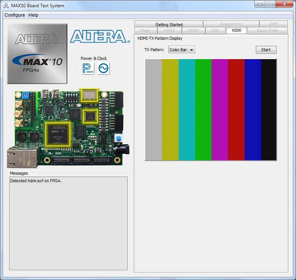This screenshot has width=296, height=280.
Task: Select the highlighted MAX 10 FPGA chip
Action: coord(58,135)
